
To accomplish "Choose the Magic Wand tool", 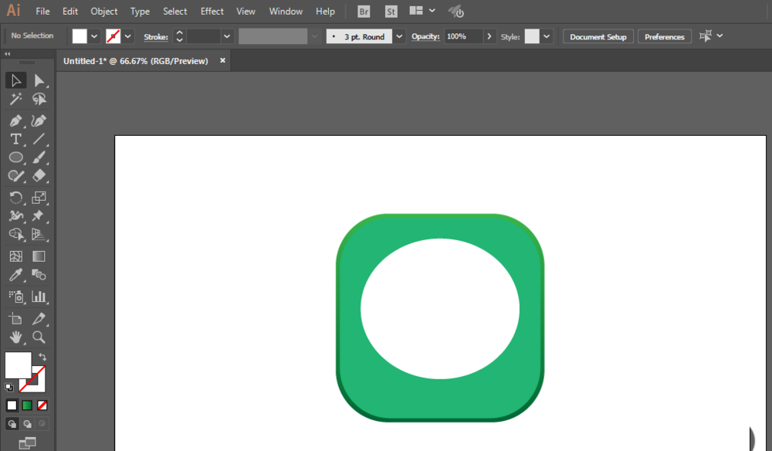I will [15, 99].
